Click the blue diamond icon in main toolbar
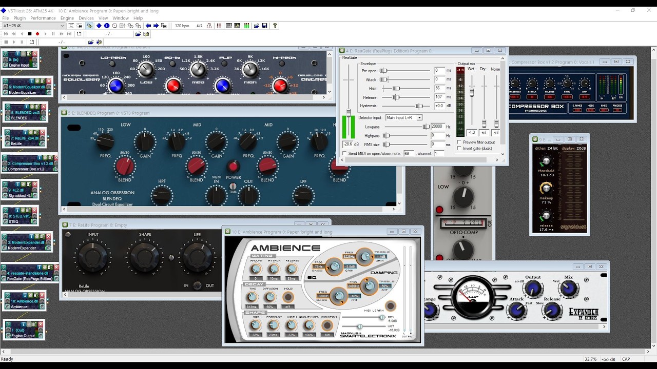 99,26
